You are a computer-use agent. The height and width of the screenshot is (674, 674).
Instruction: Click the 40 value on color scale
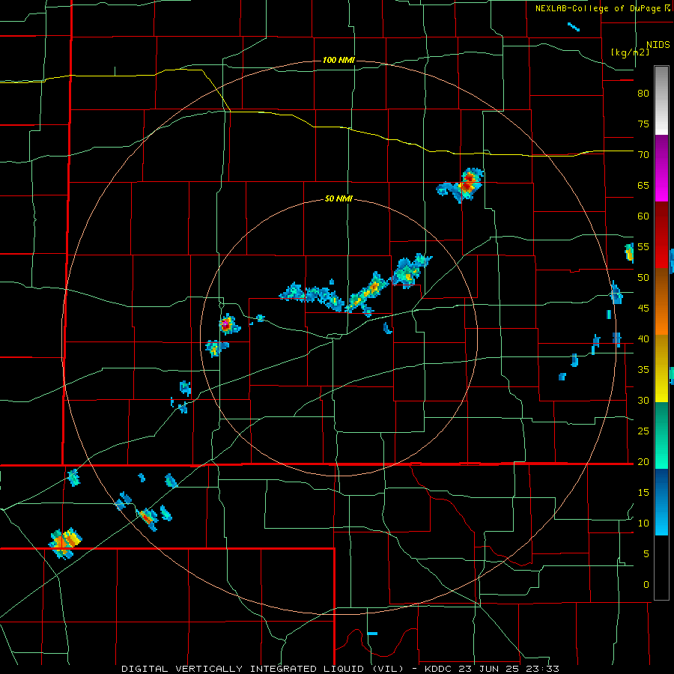[x=643, y=339]
